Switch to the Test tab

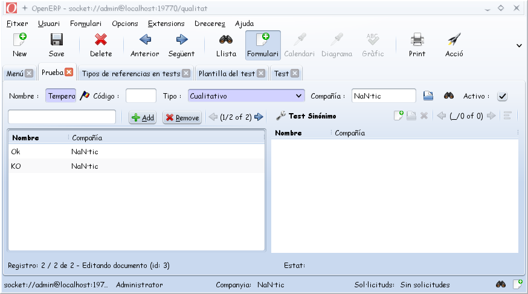[x=281, y=74]
